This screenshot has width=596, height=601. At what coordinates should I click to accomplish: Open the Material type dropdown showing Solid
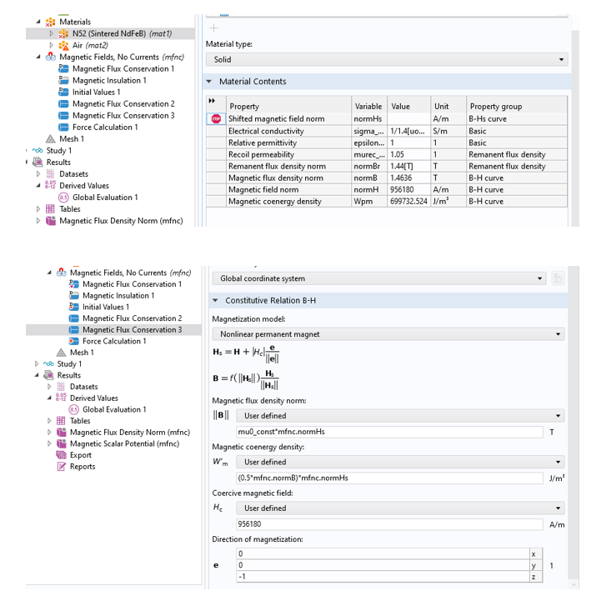(x=387, y=60)
